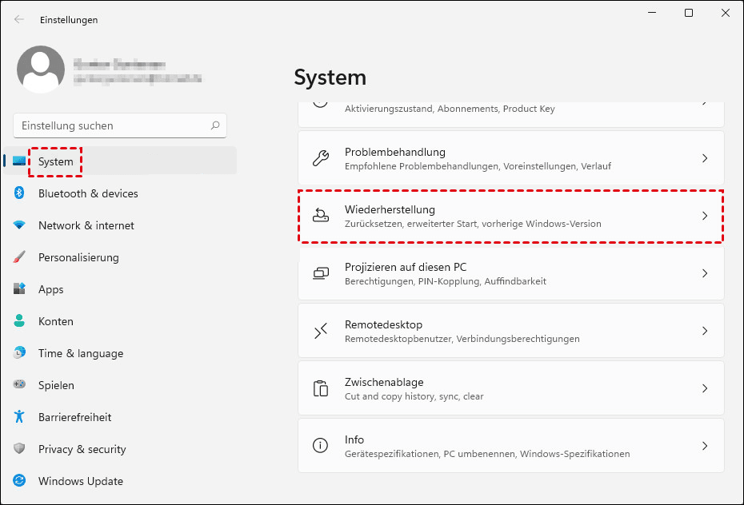Click the Apps icon in sidebar

point(19,289)
